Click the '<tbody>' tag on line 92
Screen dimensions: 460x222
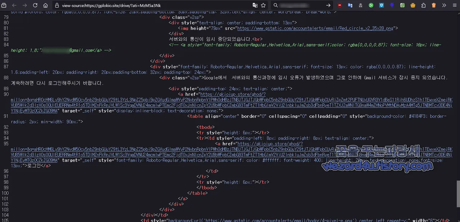click(206, 127)
